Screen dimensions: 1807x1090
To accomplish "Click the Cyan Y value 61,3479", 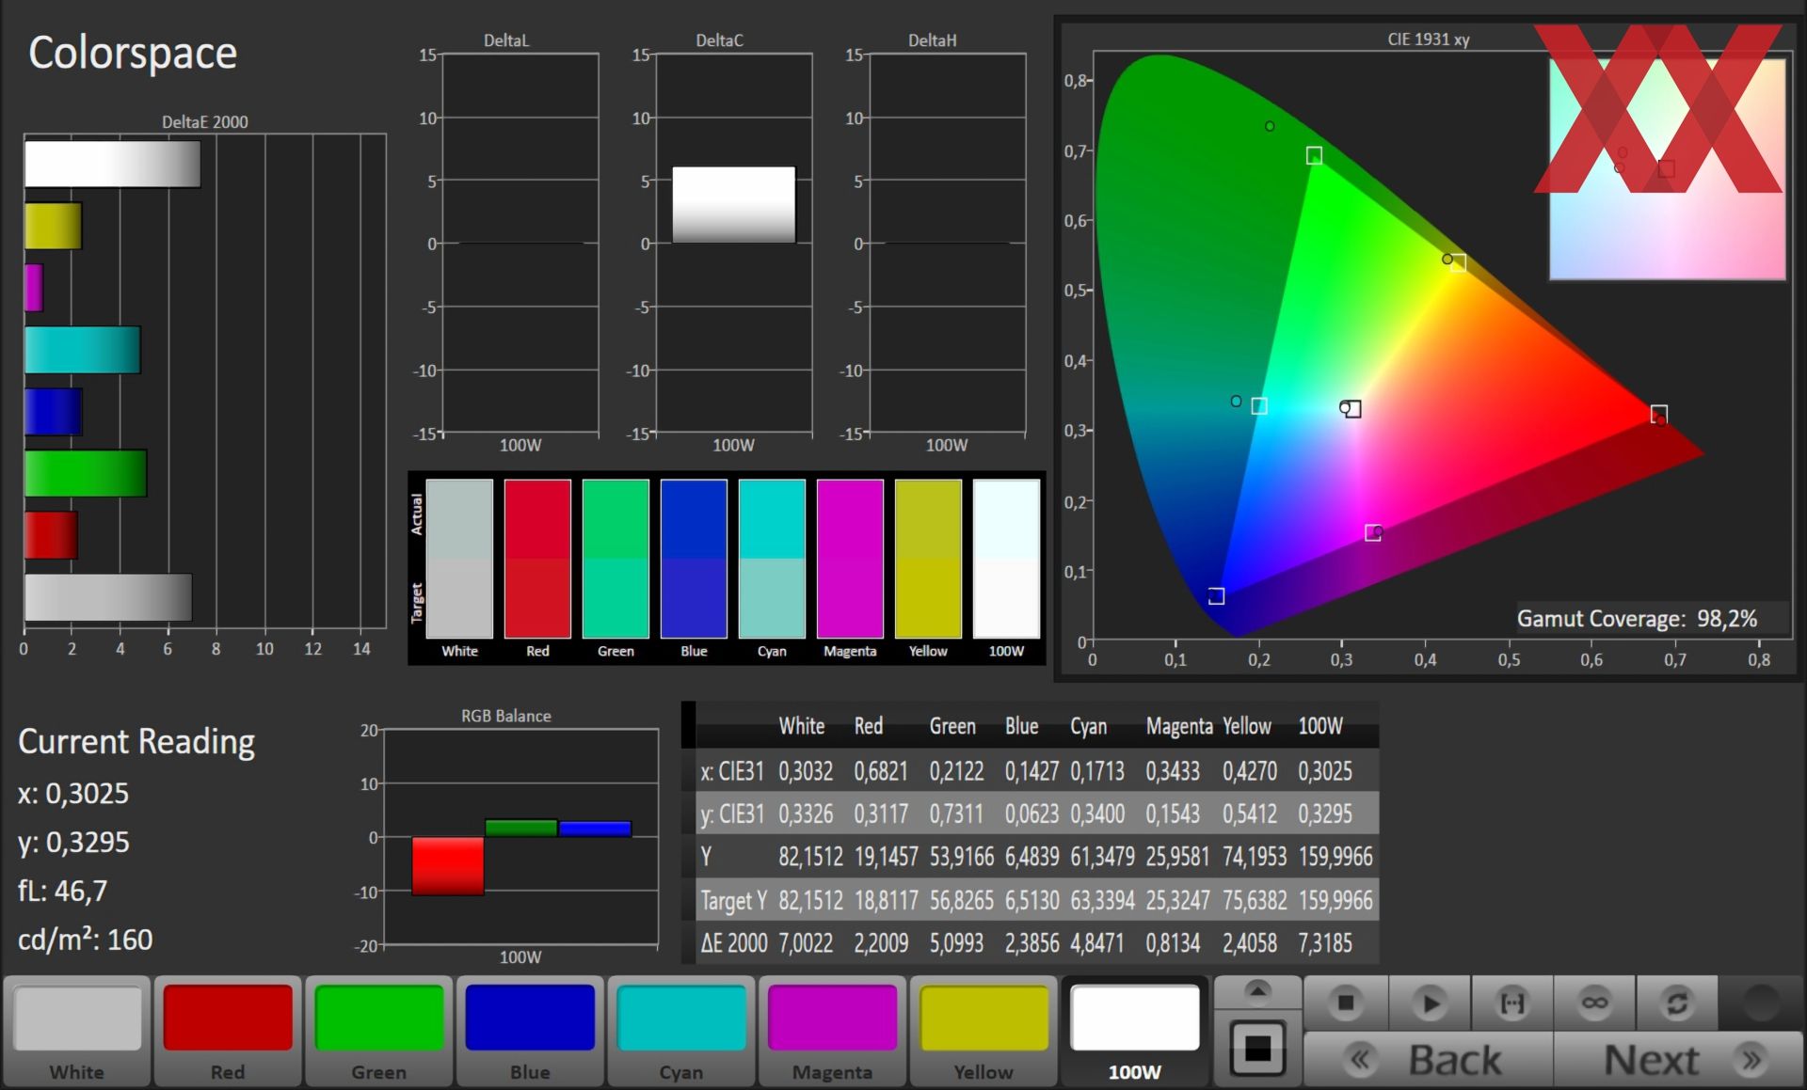I will tap(1102, 857).
